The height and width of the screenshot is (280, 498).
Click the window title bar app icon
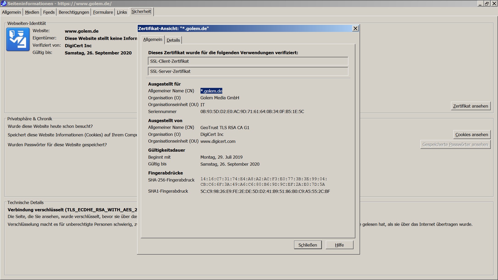point(3,3)
